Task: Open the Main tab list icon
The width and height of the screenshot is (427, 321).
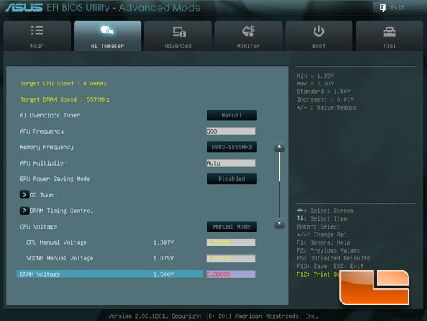Action: pos(36,30)
